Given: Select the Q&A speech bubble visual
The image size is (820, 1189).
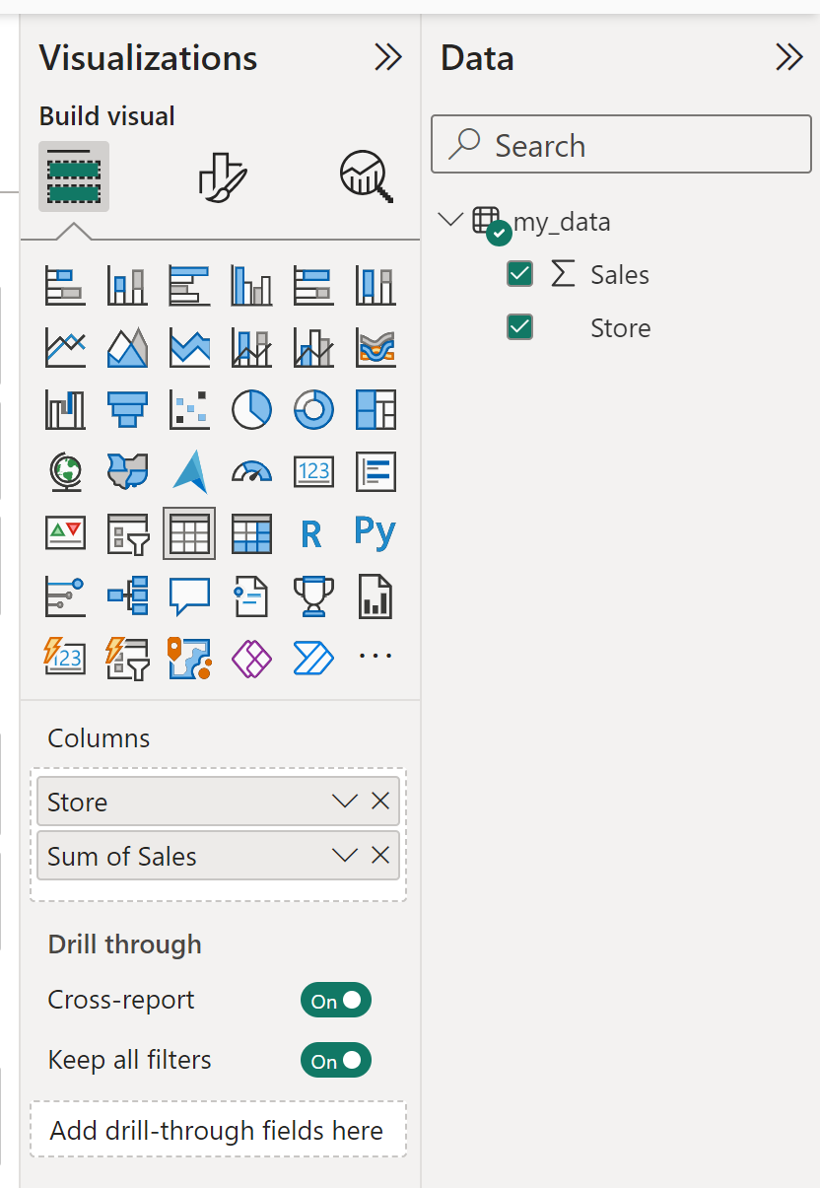Looking at the screenshot, I should [189, 595].
